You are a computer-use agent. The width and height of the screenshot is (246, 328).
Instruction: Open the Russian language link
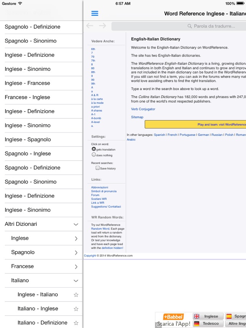(x=217, y=135)
